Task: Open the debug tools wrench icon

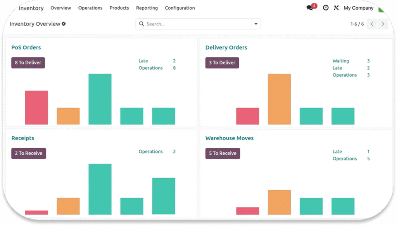Action: point(336,8)
